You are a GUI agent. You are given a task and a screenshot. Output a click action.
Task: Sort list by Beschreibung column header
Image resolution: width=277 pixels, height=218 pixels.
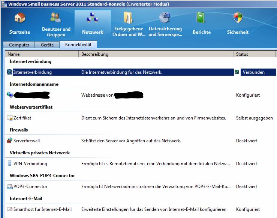click(156, 54)
